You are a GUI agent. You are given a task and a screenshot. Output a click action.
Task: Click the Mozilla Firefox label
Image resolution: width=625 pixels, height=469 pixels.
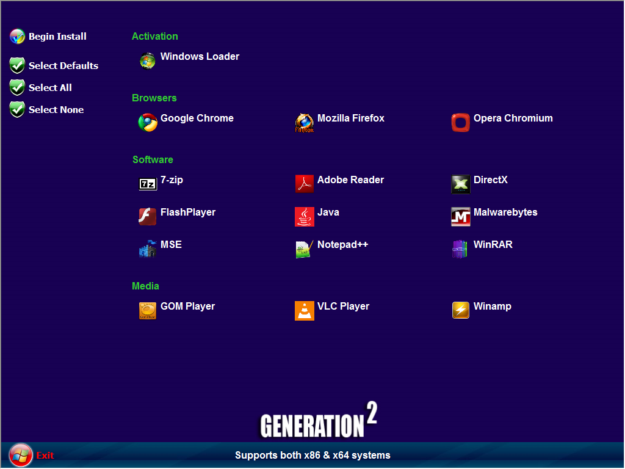point(351,118)
